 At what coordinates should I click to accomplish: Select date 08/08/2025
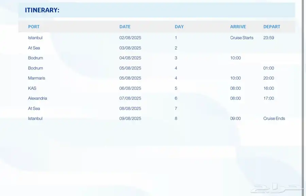[130, 108]
